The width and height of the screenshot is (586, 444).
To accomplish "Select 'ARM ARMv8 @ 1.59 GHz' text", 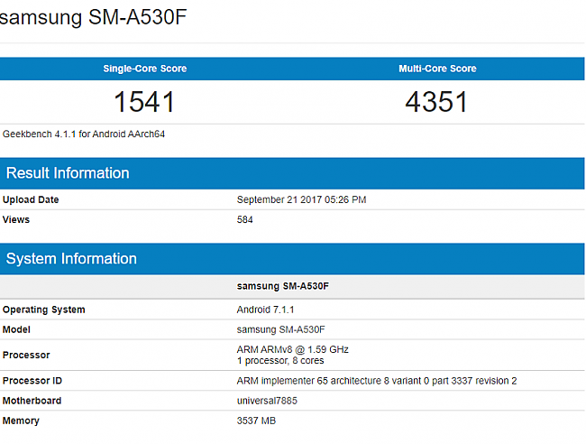I will tap(293, 349).
